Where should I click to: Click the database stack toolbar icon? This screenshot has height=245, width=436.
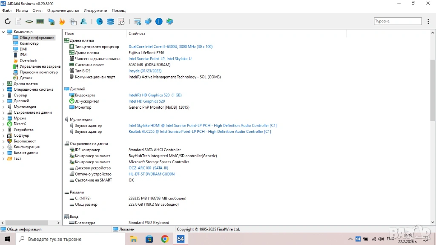tap(110, 21)
